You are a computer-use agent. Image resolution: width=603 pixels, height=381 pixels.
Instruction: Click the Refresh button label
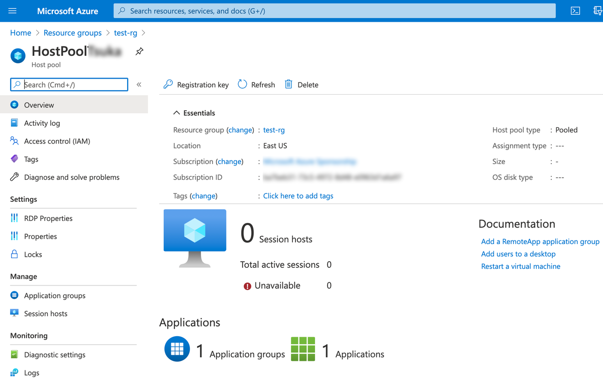pyautogui.click(x=263, y=85)
